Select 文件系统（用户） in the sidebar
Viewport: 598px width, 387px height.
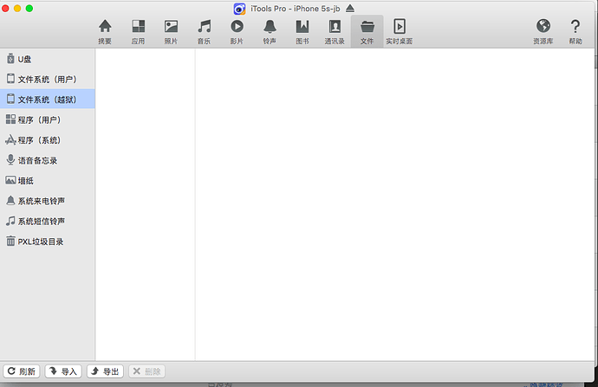click(x=47, y=79)
